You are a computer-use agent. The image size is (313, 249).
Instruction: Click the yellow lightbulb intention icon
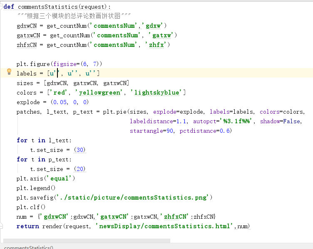[9, 72]
